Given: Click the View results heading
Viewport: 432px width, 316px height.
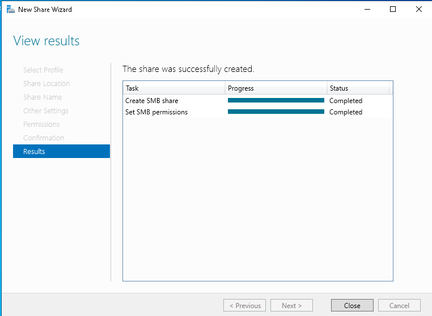Looking at the screenshot, I should click(x=46, y=41).
